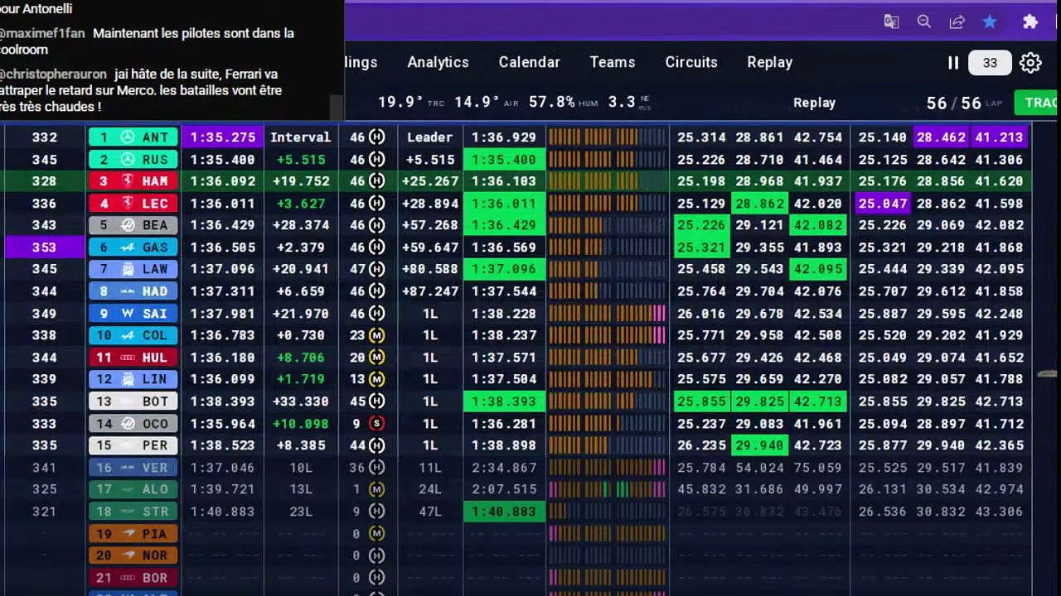Screen dimensions: 1061x596
Task: Click the medium tyre icon for HUL
Action: [377, 358]
